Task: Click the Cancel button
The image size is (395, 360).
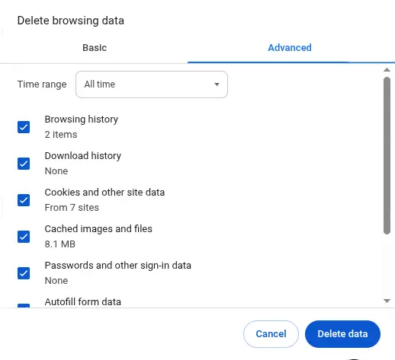Action: (271, 334)
